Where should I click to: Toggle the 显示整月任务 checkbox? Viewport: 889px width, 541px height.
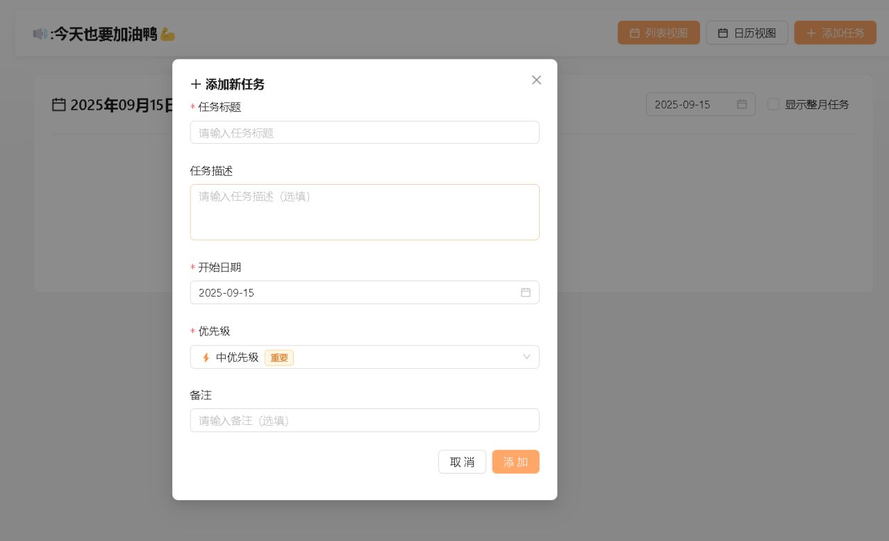[773, 104]
